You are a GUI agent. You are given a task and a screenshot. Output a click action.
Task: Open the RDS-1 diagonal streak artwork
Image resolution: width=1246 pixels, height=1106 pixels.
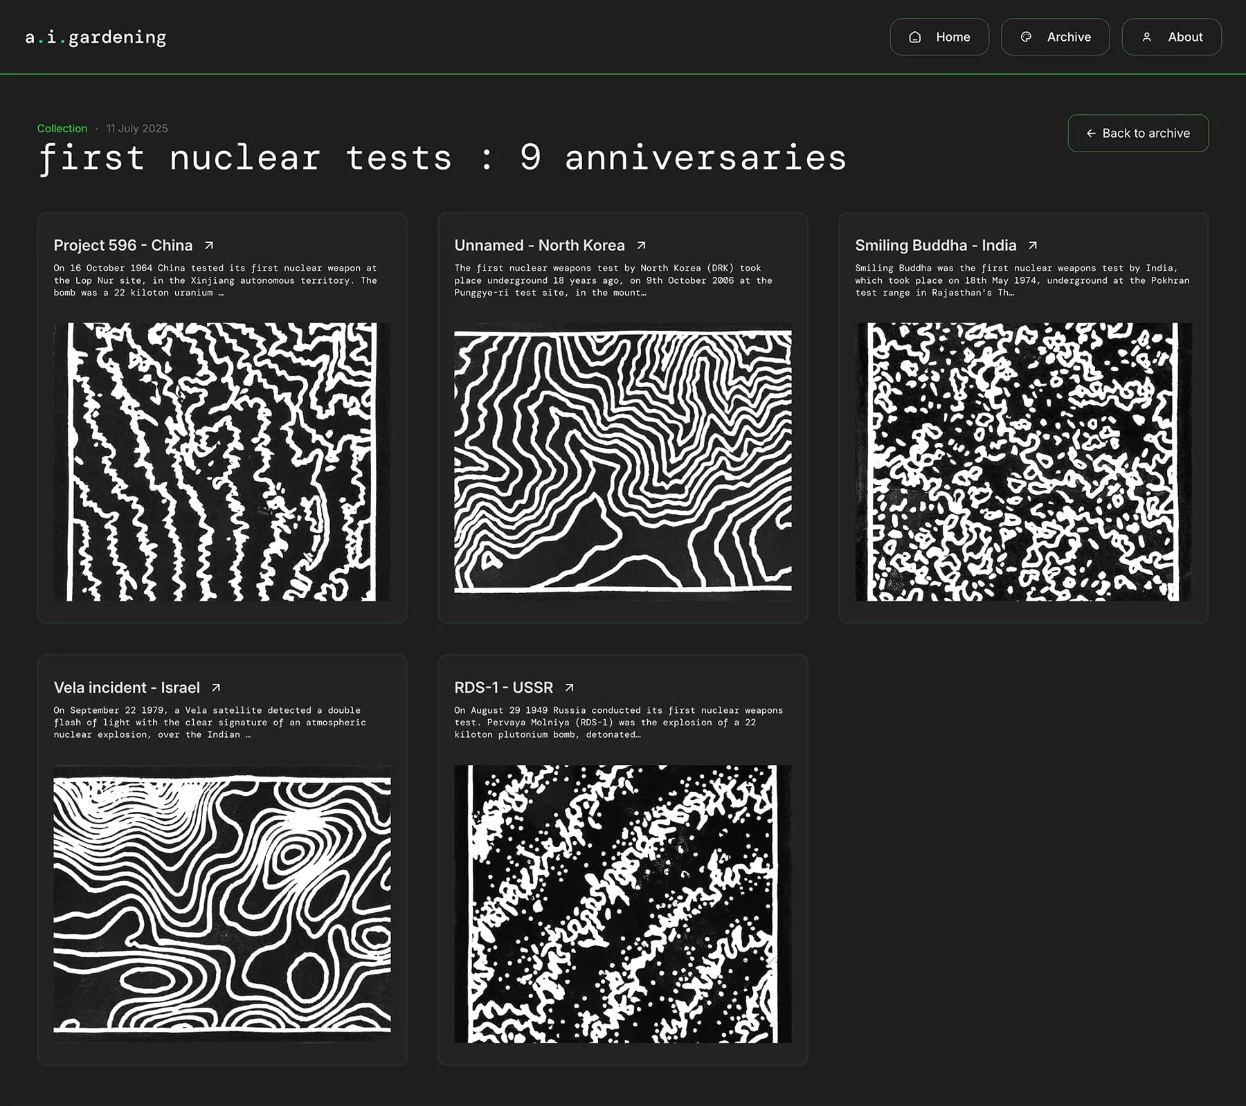pos(622,903)
